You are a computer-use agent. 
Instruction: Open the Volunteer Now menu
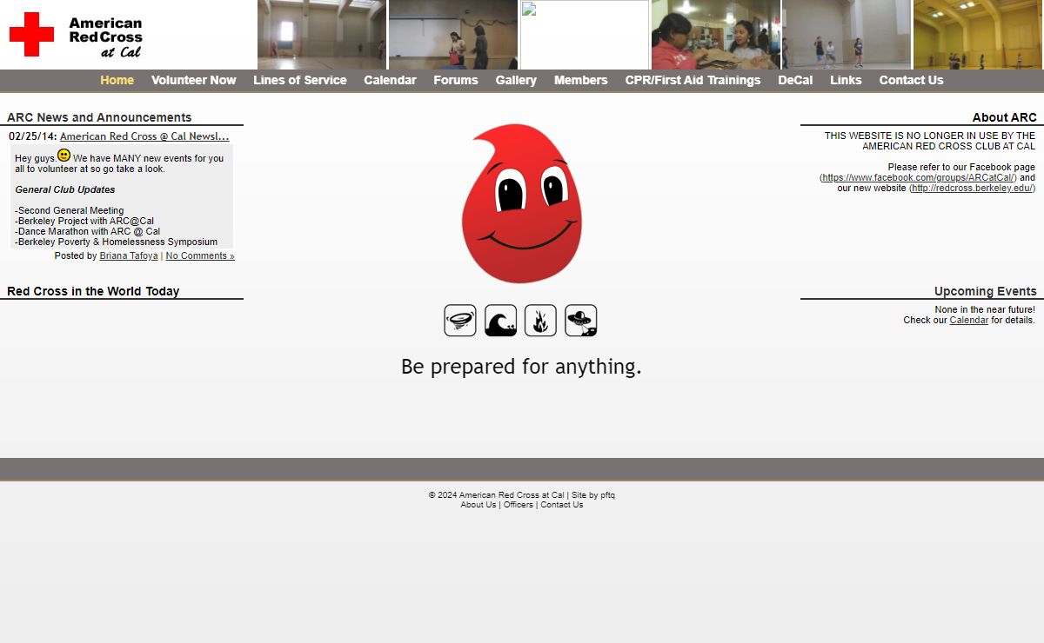(193, 80)
